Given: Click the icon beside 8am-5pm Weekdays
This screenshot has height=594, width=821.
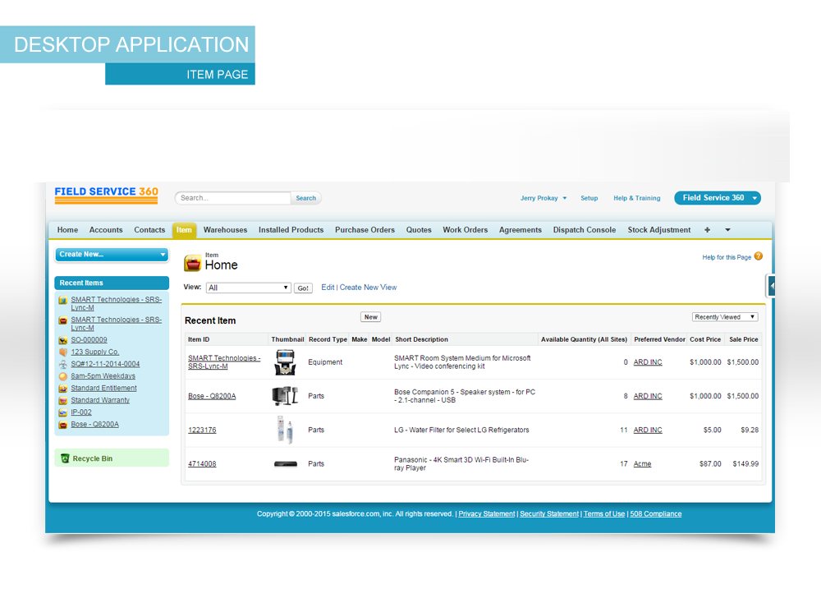Looking at the screenshot, I should pos(62,376).
